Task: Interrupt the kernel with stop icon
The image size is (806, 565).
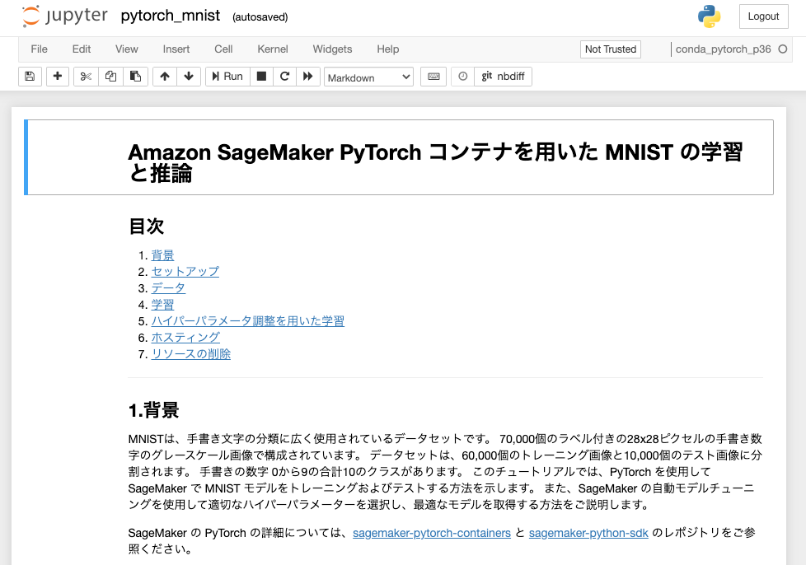Action: tap(261, 77)
